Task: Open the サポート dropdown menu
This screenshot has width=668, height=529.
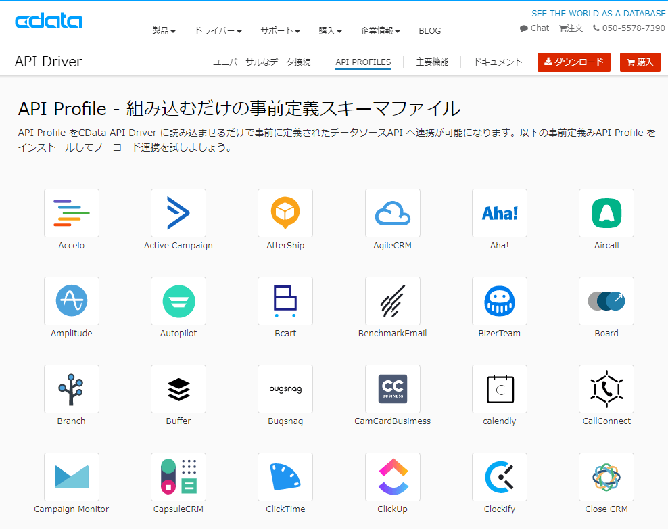Action: (x=281, y=30)
